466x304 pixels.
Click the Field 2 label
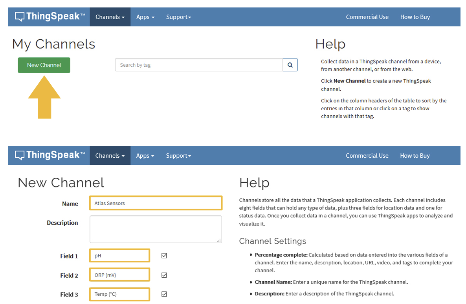[x=69, y=275]
